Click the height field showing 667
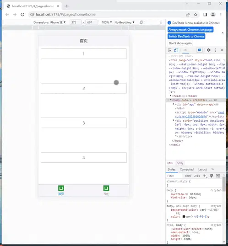228x246 pixels. 92,22
